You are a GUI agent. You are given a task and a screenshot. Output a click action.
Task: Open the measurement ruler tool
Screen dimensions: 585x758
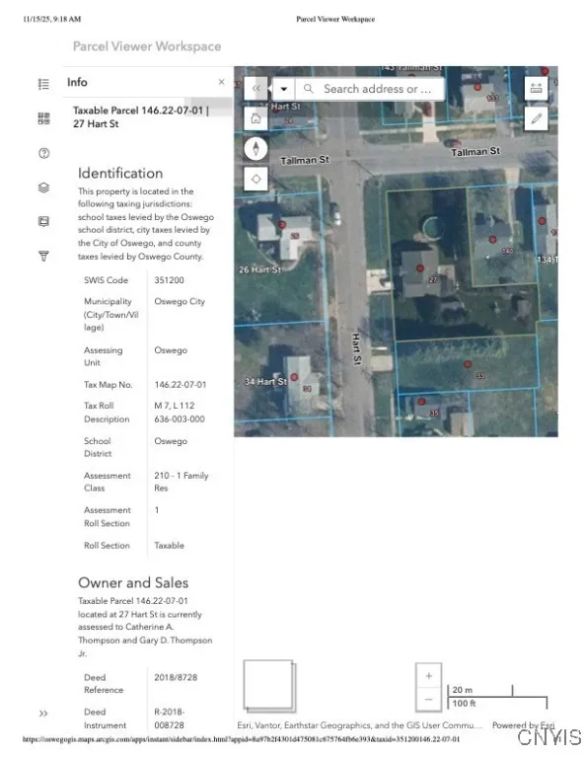pos(537,88)
